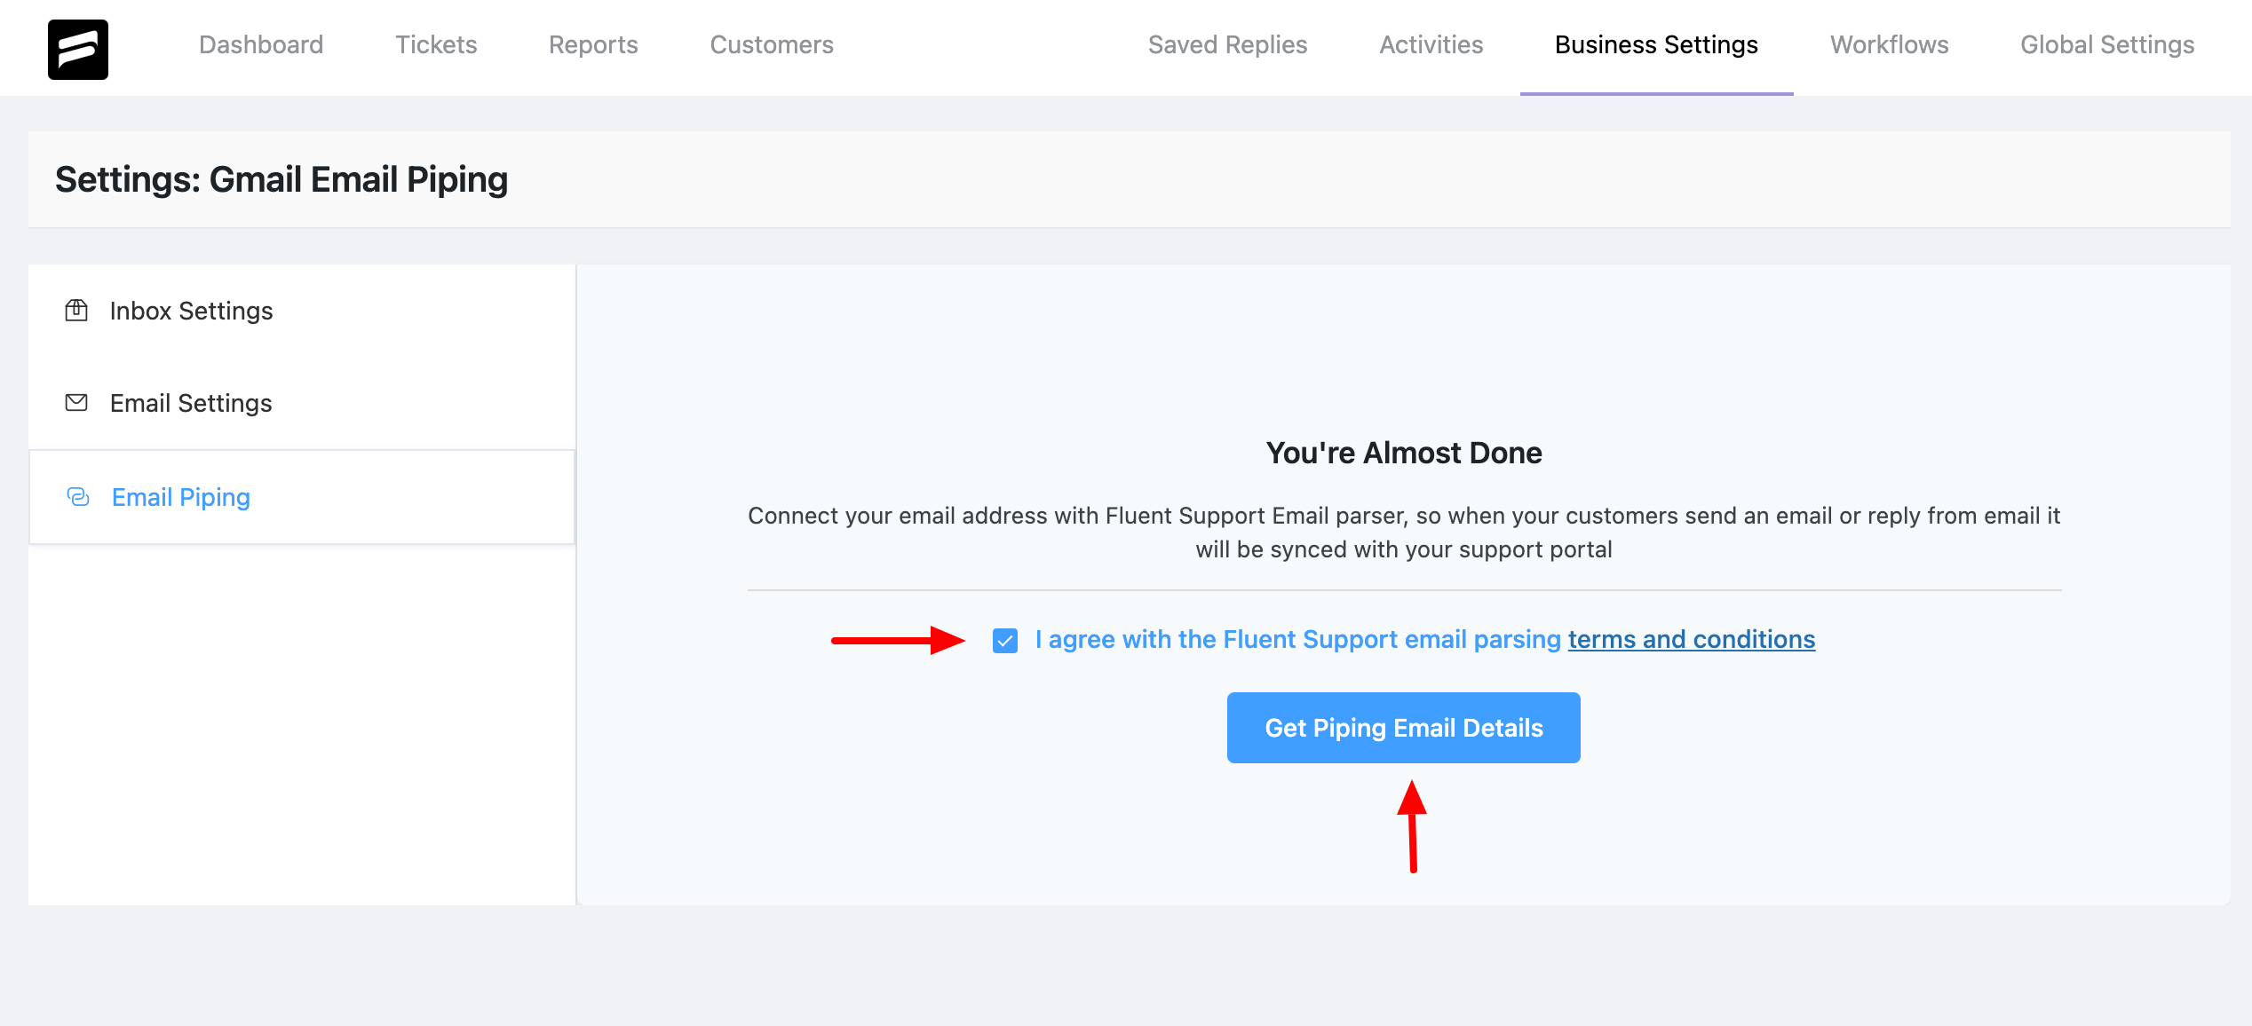
Task: Click Get Piping Email Details button
Action: (x=1403, y=728)
